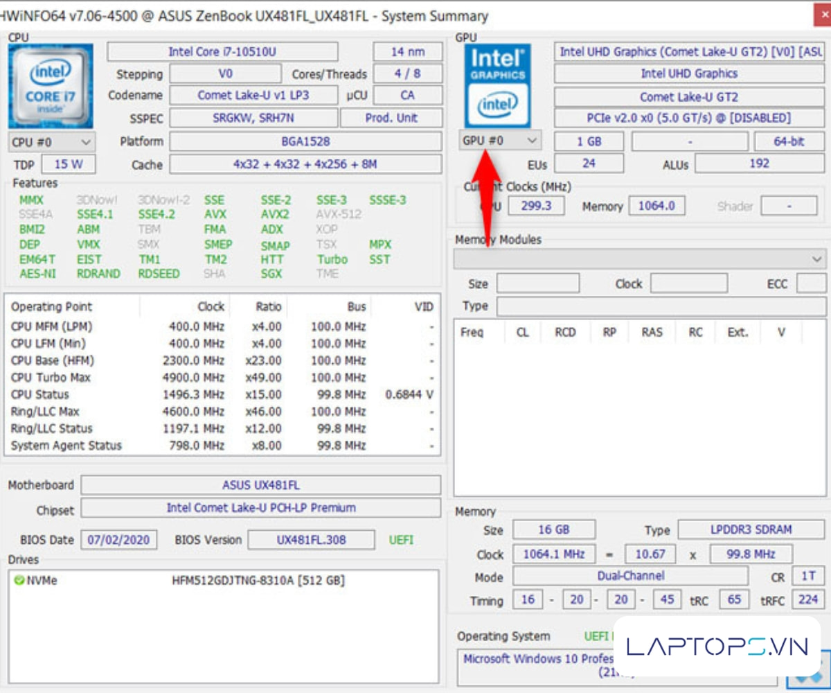Click the Memory Size 16 GB field

554,530
